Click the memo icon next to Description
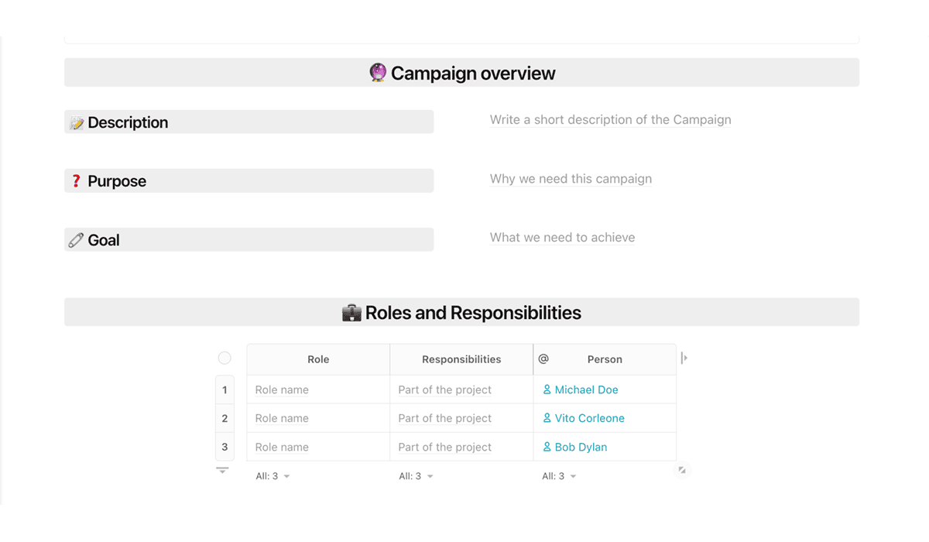The width and height of the screenshot is (929, 542). (76, 123)
